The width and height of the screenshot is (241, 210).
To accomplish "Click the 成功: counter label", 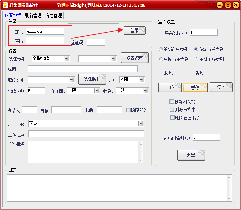I will coord(168,73).
